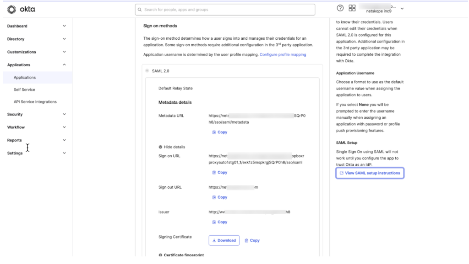Select Self Service sub-item
This screenshot has height=264, width=469.
click(x=24, y=90)
